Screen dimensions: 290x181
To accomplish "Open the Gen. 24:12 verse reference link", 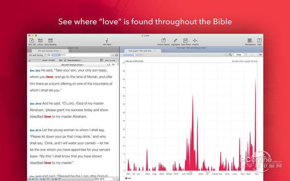I will pos(36,104).
